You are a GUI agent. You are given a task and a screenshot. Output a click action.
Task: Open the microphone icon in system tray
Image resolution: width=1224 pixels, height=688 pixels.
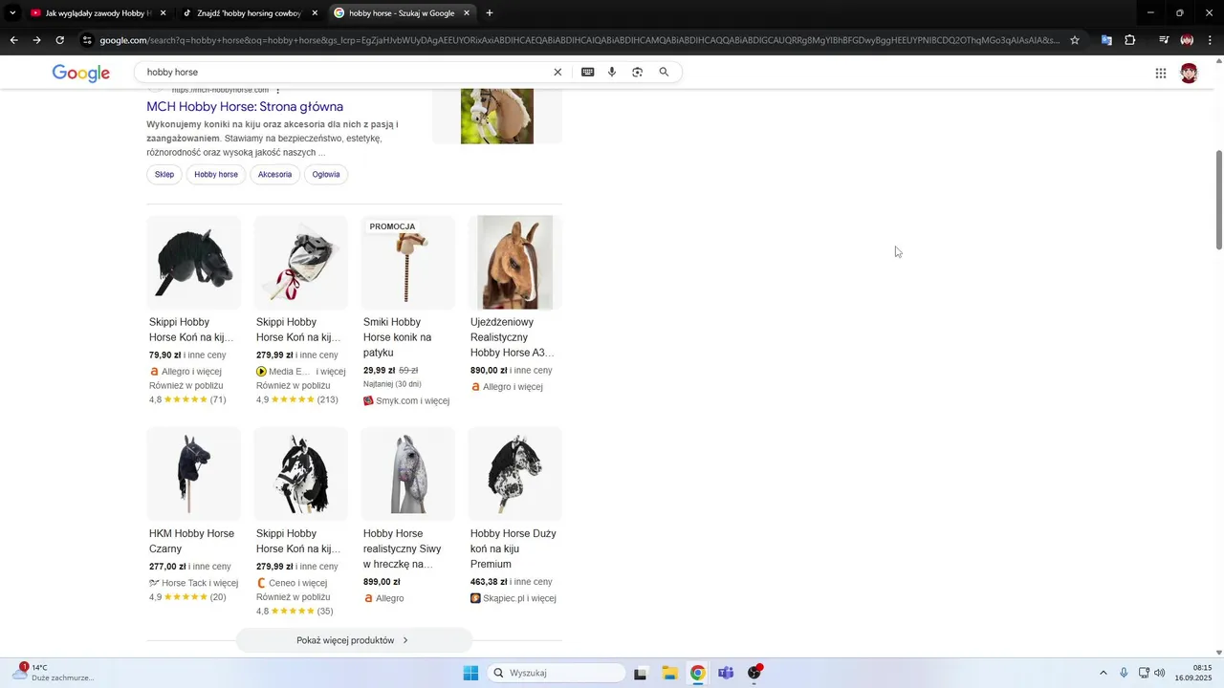coord(1124,673)
